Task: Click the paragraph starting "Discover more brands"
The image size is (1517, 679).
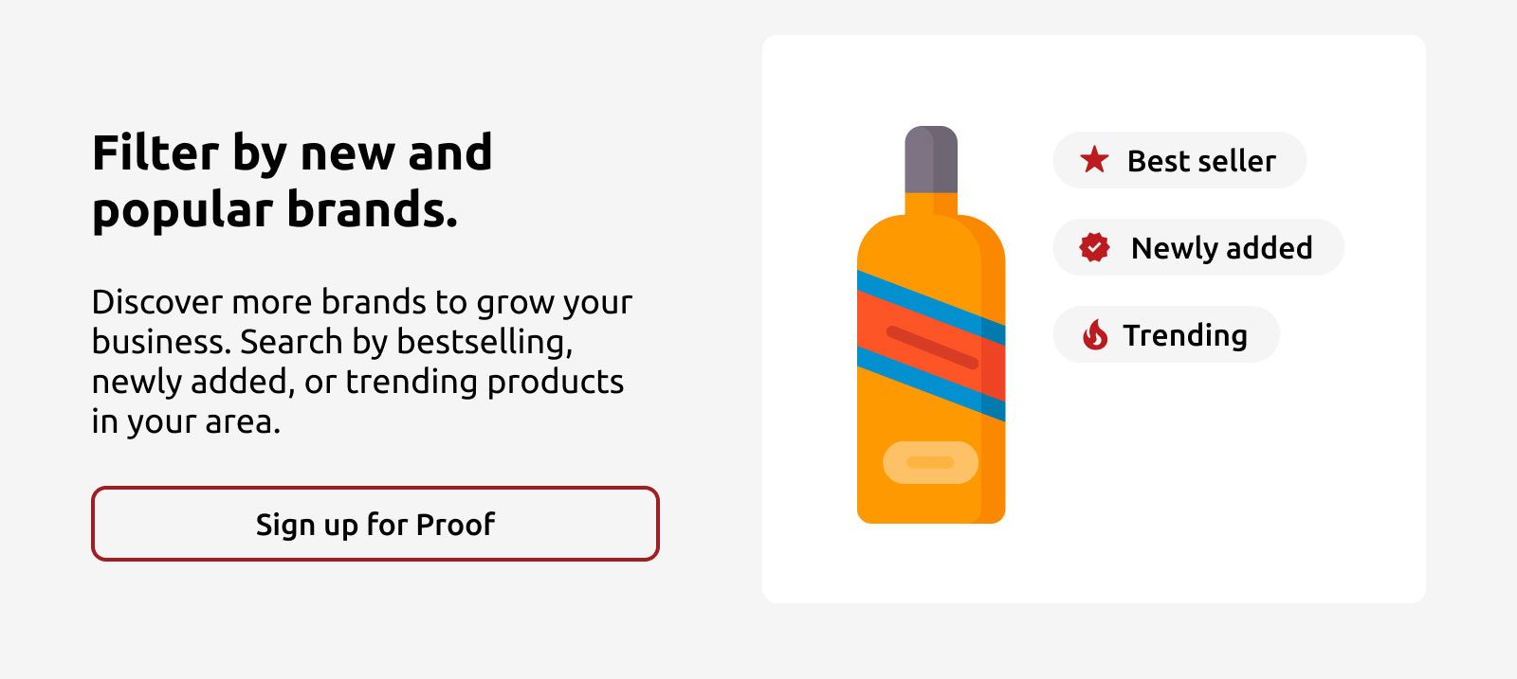Action: click(x=361, y=361)
